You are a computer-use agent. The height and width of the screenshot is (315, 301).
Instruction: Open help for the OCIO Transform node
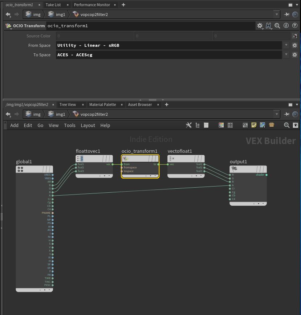tap(295, 25)
